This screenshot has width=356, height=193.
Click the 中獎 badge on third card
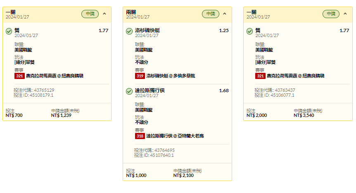point(331,14)
